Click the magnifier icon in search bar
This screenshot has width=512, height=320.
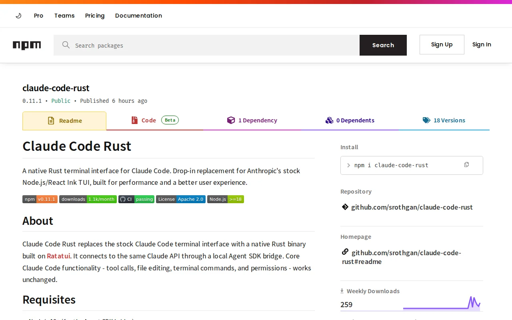[x=66, y=45]
